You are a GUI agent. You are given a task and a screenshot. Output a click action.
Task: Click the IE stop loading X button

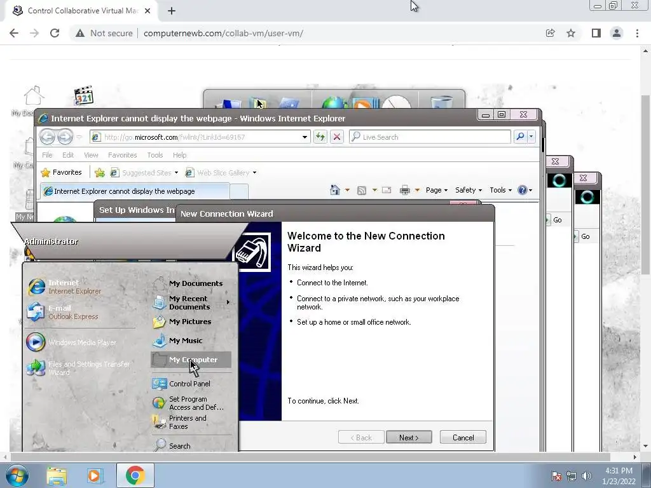[337, 137]
